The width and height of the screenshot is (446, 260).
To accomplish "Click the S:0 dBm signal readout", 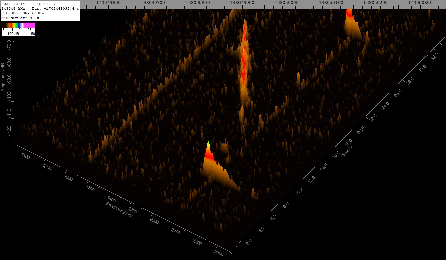I will pyautogui.click(x=10, y=13).
